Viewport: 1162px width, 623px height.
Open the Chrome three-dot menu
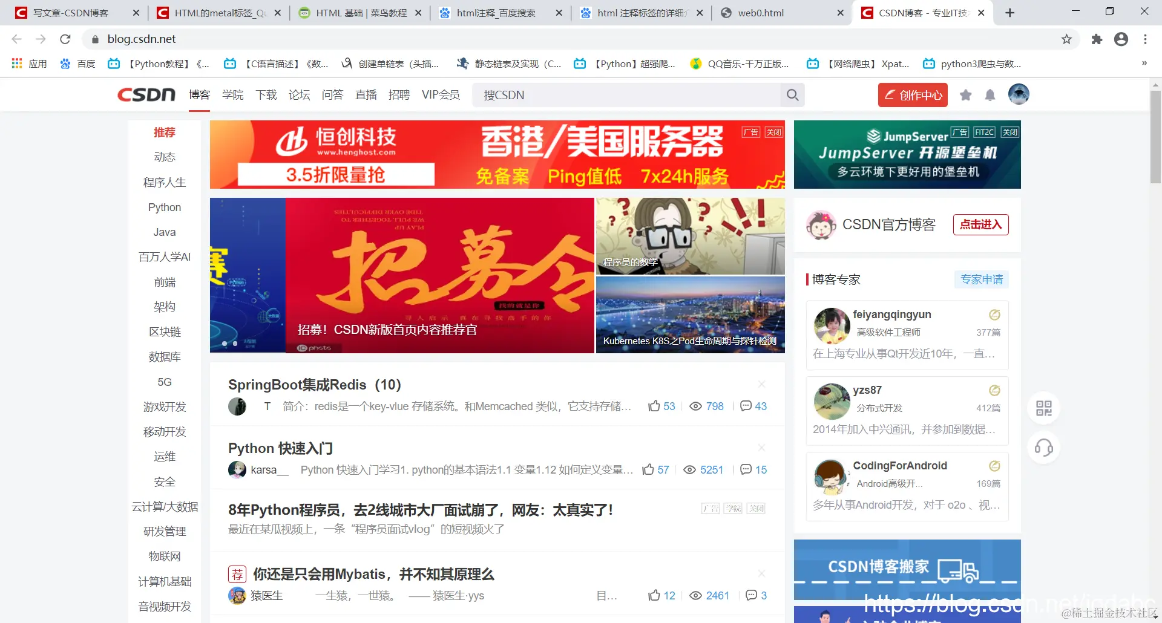tap(1144, 39)
